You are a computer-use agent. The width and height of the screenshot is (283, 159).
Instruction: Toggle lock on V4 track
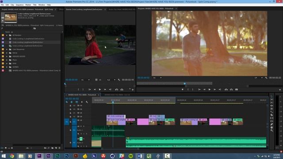point(70,109)
